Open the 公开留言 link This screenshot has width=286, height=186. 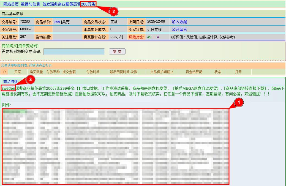click(x=179, y=29)
